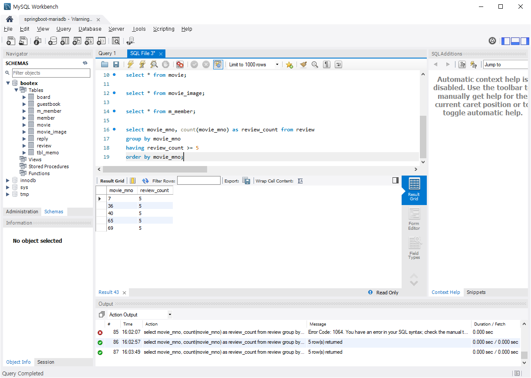Create a new function from the toolbar
Image resolution: width=531 pixels, height=378 pixels.
(x=101, y=41)
